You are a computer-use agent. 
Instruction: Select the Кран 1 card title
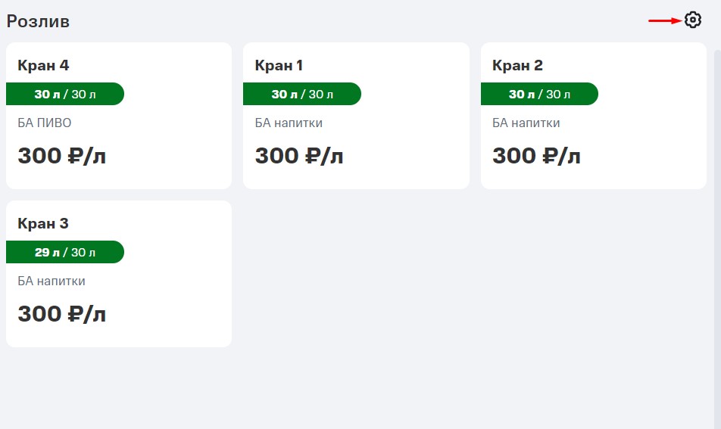(x=279, y=66)
